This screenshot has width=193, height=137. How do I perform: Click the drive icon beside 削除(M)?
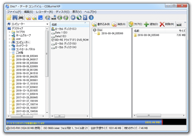pos(179,25)
